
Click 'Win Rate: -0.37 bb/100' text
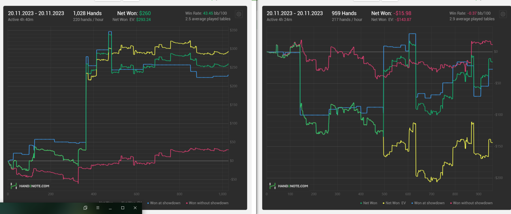[x=470, y=13]
